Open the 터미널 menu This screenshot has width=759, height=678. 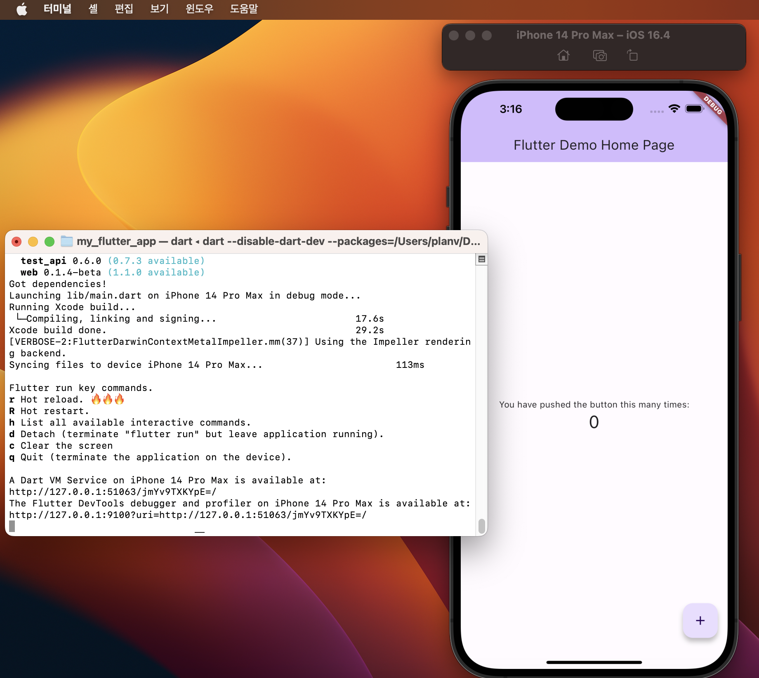58,9
